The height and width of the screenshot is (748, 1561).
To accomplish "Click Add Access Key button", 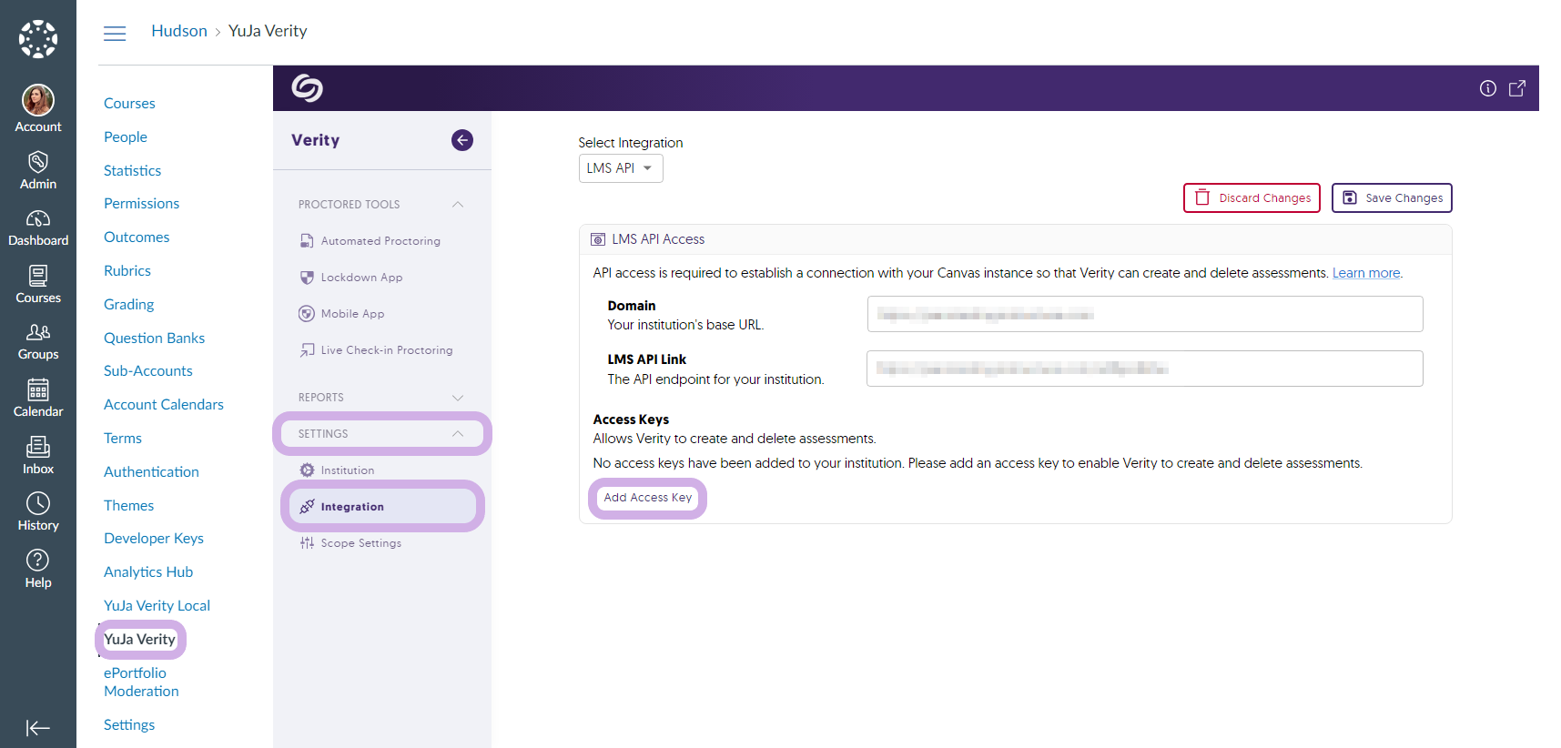I will (648, 498).
